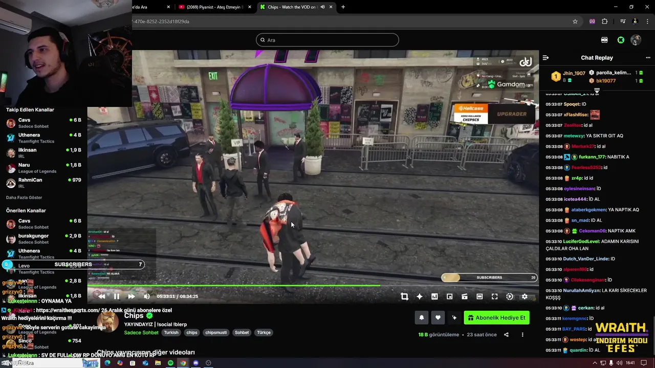The image size is (655, 368).
Task: Open the Cavs channel under Takip Edilen Kanallar
Action: 43,123
